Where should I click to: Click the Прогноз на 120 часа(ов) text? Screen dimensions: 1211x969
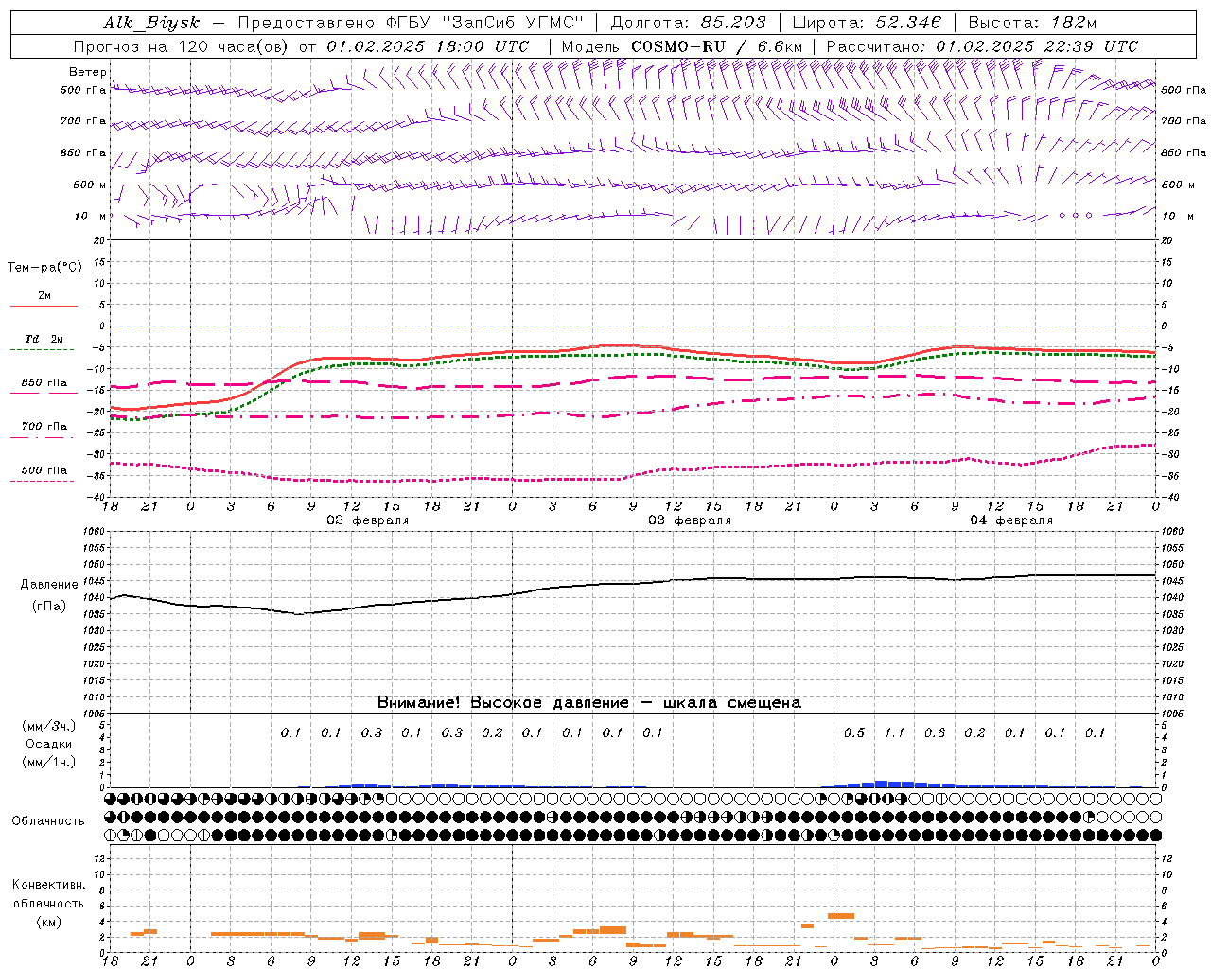[x=183, y=46]
